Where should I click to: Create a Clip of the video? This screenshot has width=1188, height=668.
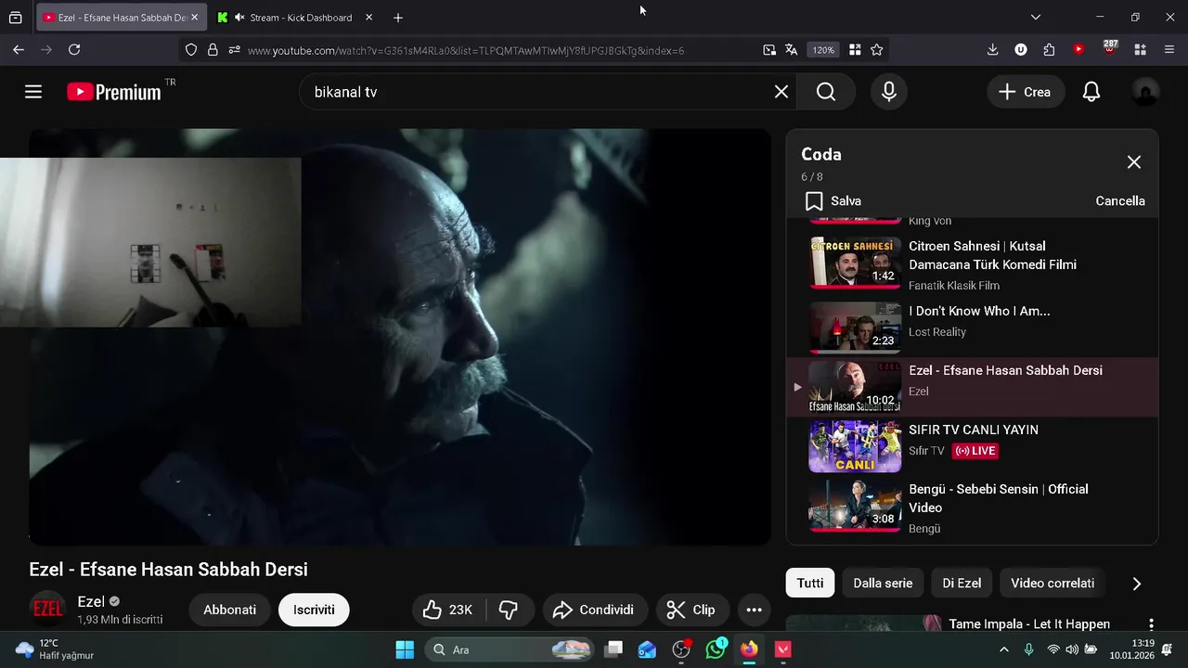[x=691, y=610]
